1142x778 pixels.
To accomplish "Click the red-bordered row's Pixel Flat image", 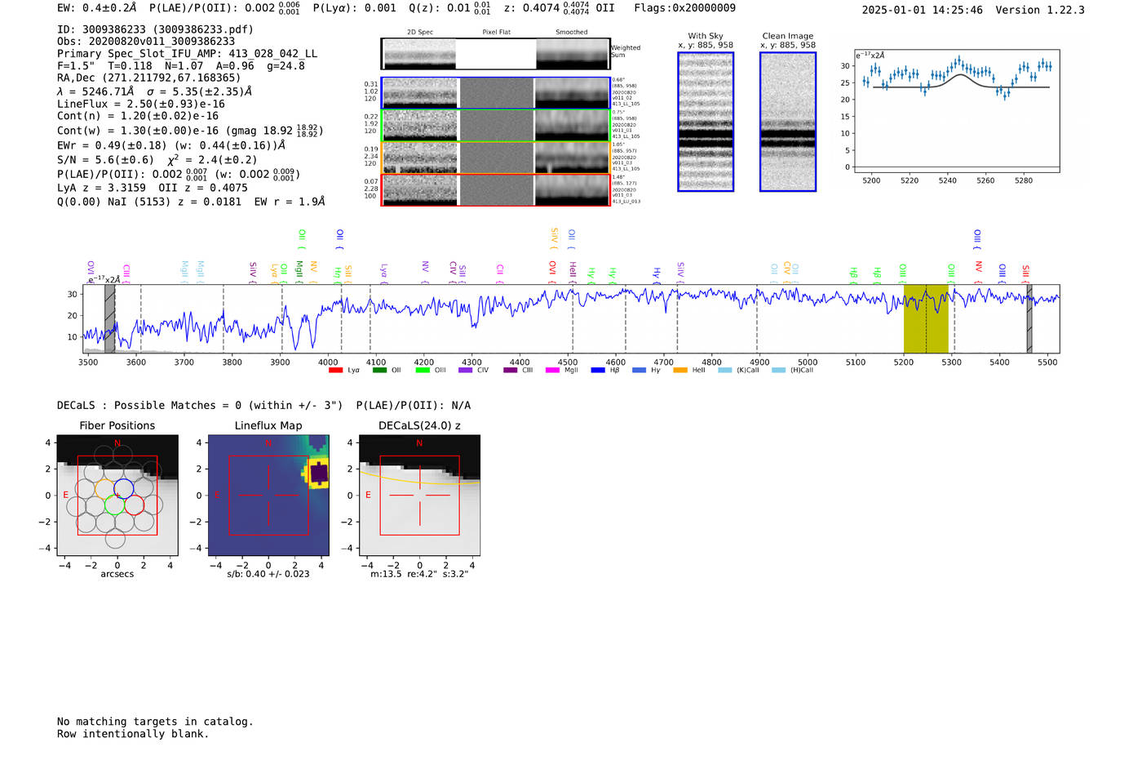I will [496, 189].
